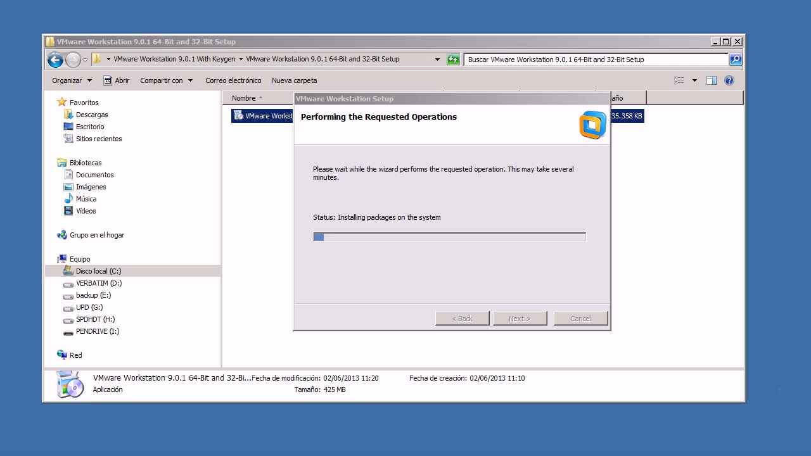Click 'VMware Workstation 9.0.1 With Keygen' breadcrumb

(x=174, y=59)
